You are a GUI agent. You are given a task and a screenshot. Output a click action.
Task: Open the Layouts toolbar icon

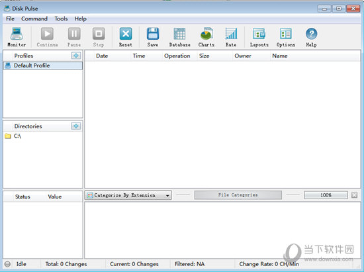pyautogui.click(x=259, y=34)
